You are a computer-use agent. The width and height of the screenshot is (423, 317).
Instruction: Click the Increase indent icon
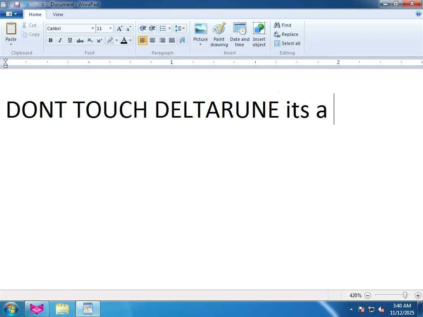tap(152, 28)
